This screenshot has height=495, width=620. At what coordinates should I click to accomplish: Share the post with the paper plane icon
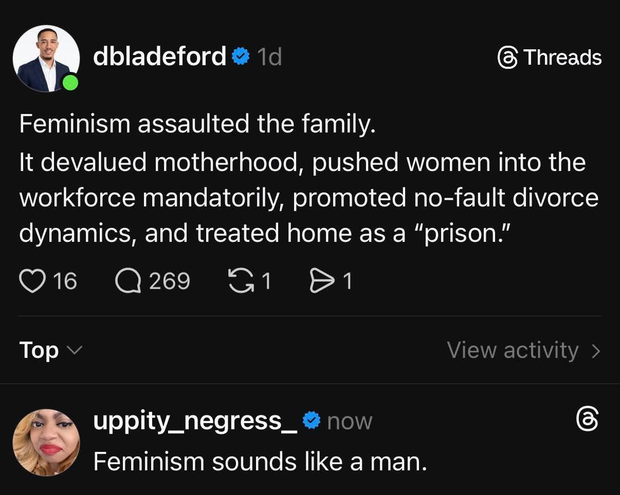[321, 281]
